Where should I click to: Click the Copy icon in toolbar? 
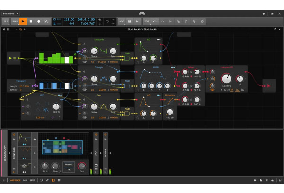[178, 21]
